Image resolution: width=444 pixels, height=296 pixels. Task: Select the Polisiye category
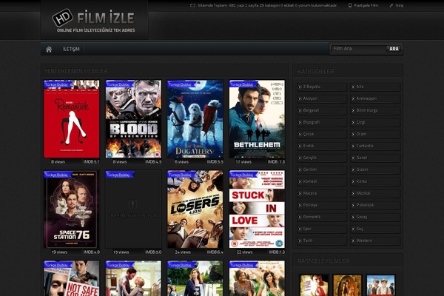pyautogui.click(x=322, y=205)
